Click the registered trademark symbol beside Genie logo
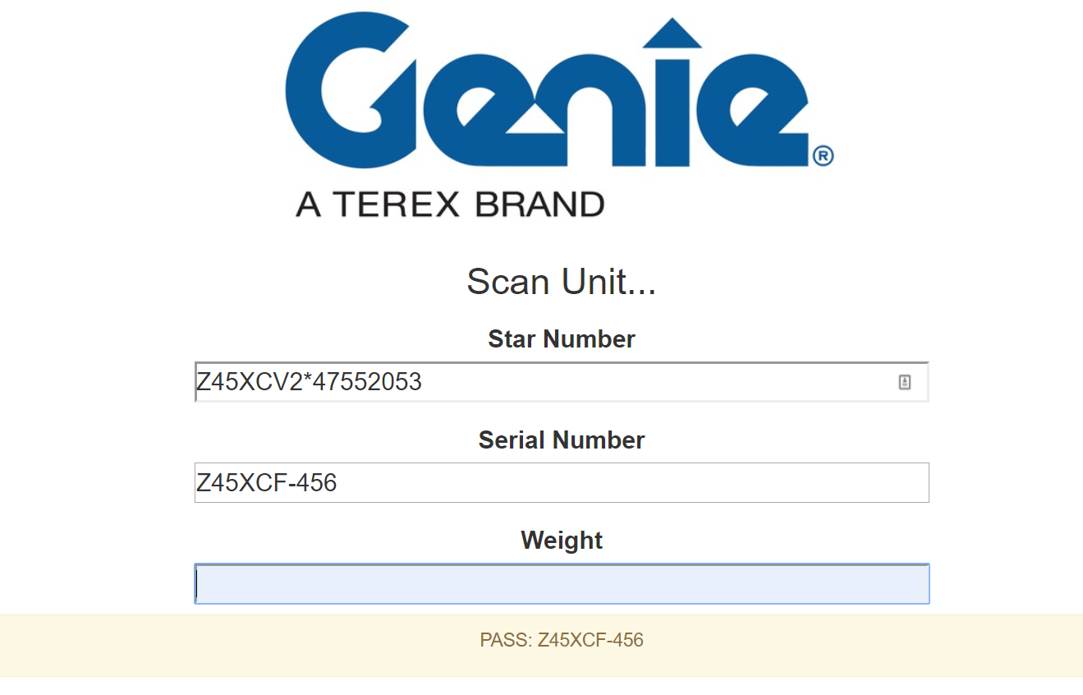 coord(824,156)
